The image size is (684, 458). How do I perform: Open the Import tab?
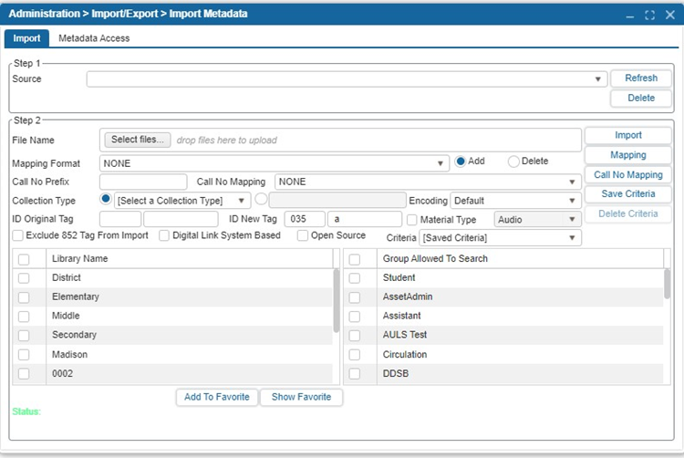26,38
